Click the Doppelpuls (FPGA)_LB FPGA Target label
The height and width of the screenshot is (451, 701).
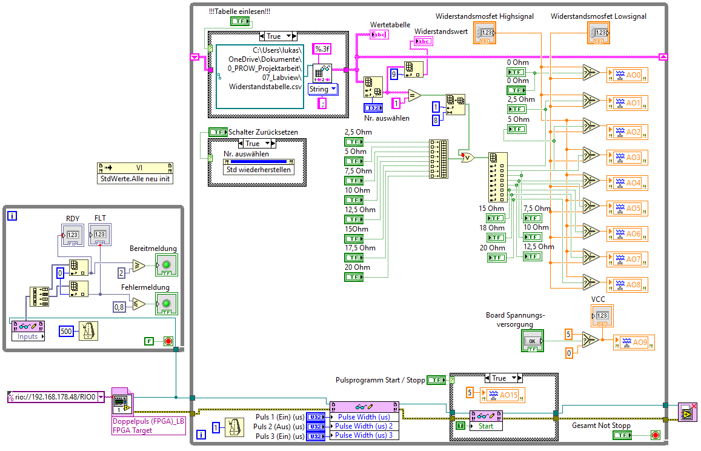(x=148, y=426)
